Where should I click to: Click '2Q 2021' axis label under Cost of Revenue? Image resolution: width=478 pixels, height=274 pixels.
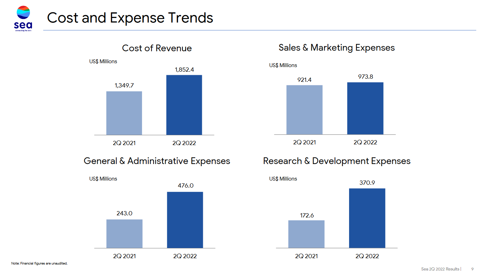[x=124, y=143]
